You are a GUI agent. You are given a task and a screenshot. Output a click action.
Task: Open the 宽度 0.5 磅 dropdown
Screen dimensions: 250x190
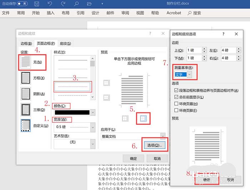pos(93,127)
